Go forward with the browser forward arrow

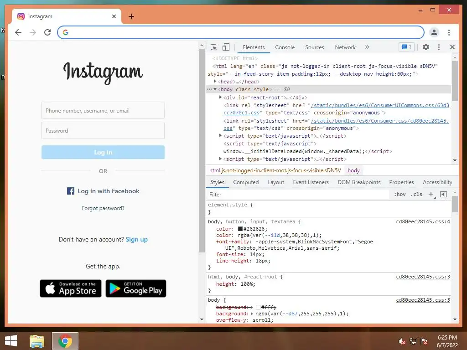click(33, 32)
